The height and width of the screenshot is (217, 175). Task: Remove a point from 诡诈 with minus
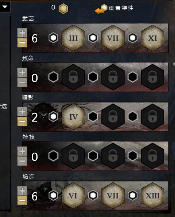point(22,200)
